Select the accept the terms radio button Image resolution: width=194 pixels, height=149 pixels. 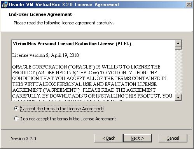(16, 108)
